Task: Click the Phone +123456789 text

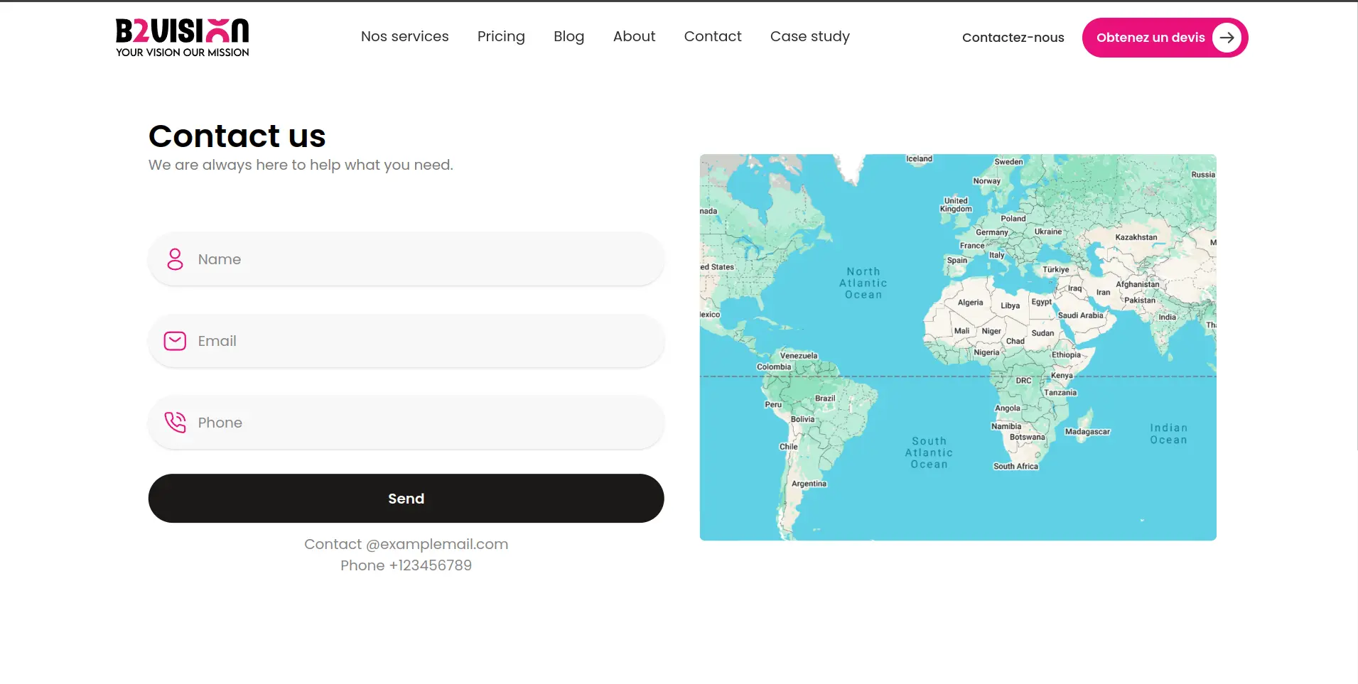Action: click(x=406, y=565)
